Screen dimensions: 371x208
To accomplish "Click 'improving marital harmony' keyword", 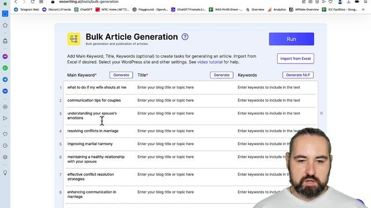I will point(90,144).
